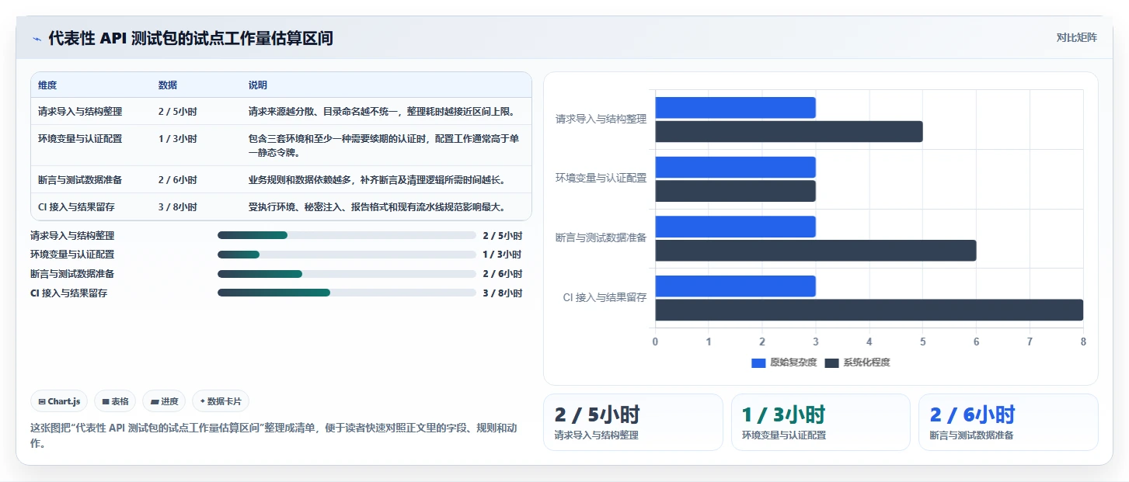Click the blue bar for 环境变量与认证配置 in chart
This screenshot has width=1129, height=482.
tap(735, 167)
